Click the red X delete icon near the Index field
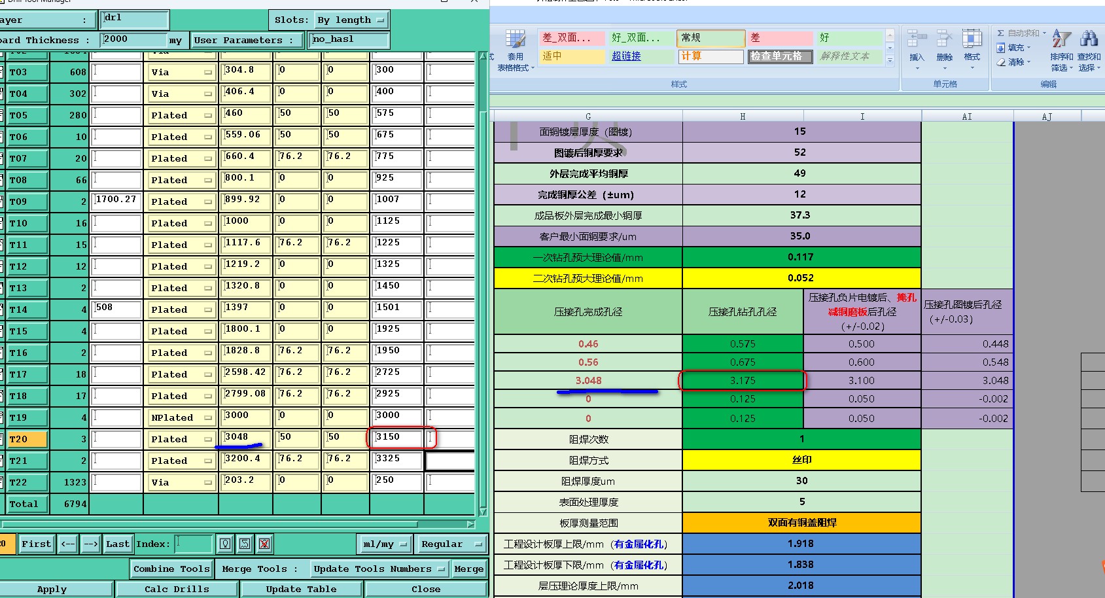The image size is (1105, 598). click(x=264, y=544)
